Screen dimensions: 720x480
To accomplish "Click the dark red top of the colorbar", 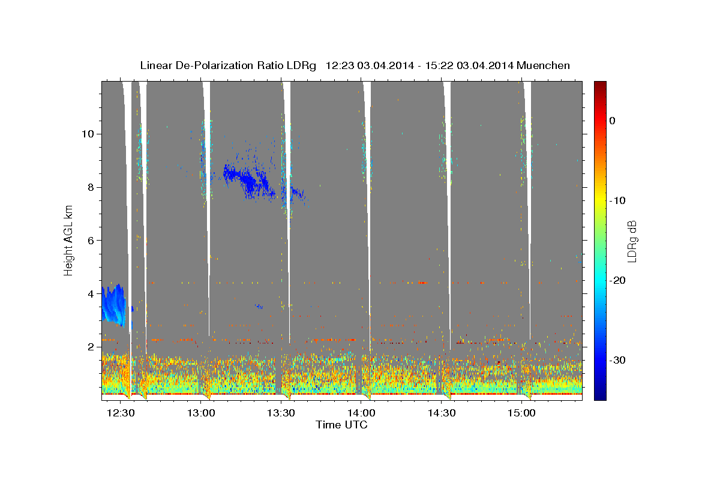I will tap(600, 85).
